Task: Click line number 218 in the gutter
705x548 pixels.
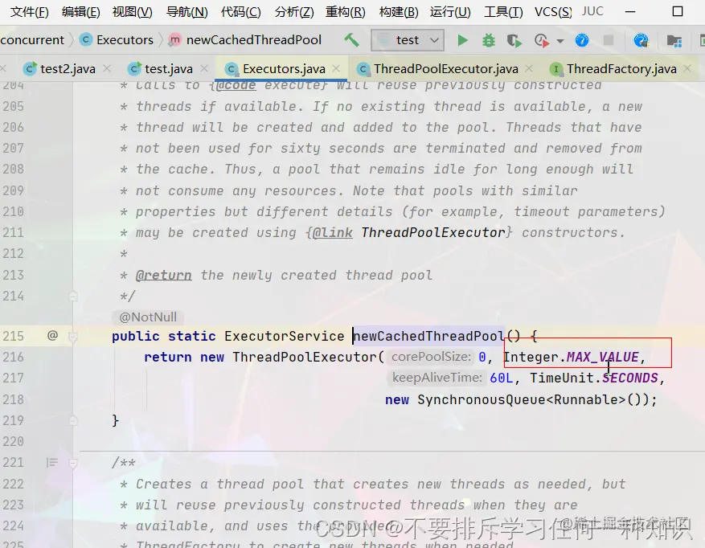Action: [x=13, y=399]
